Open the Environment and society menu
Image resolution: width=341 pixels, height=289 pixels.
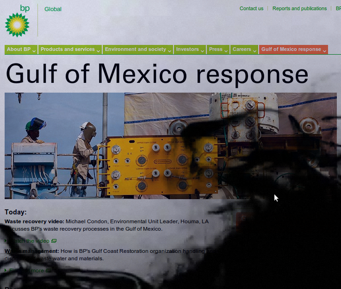tap(138, 50)
